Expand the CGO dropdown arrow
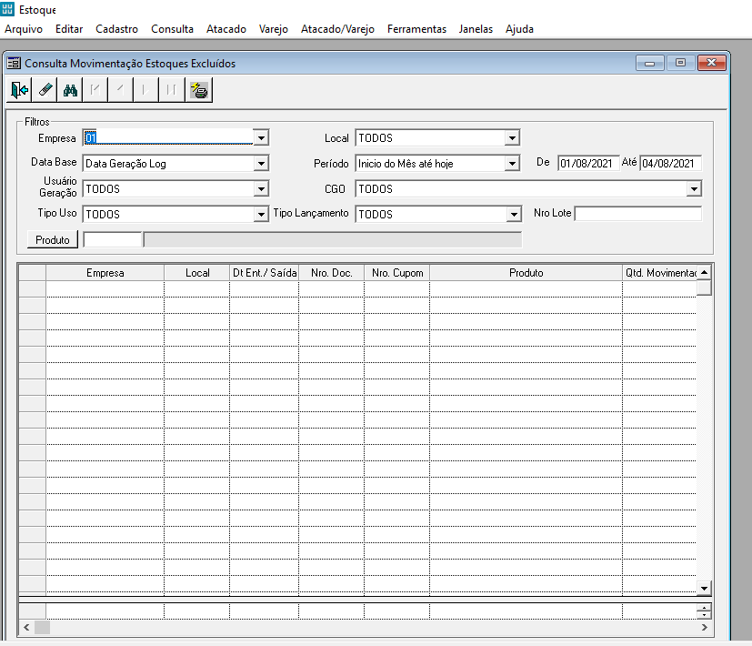The width and height of the screenshot is (752, 646). point(694,189)
